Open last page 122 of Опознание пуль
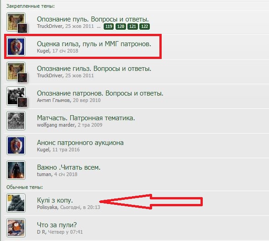Image resolution: width=269 pixels, height=241 pixels. (x=144, y=26)
